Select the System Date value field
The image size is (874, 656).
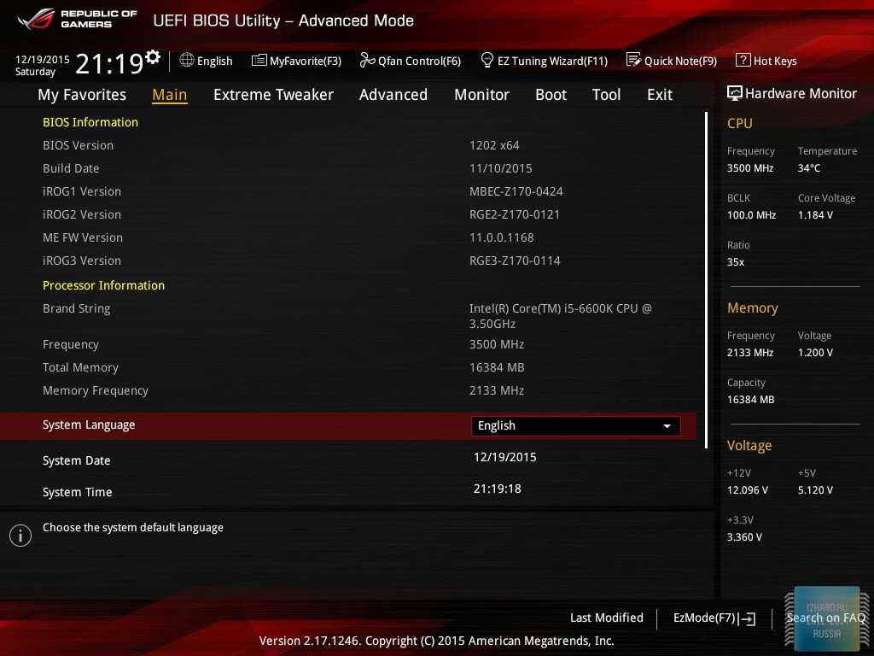[x=505, y=457]
